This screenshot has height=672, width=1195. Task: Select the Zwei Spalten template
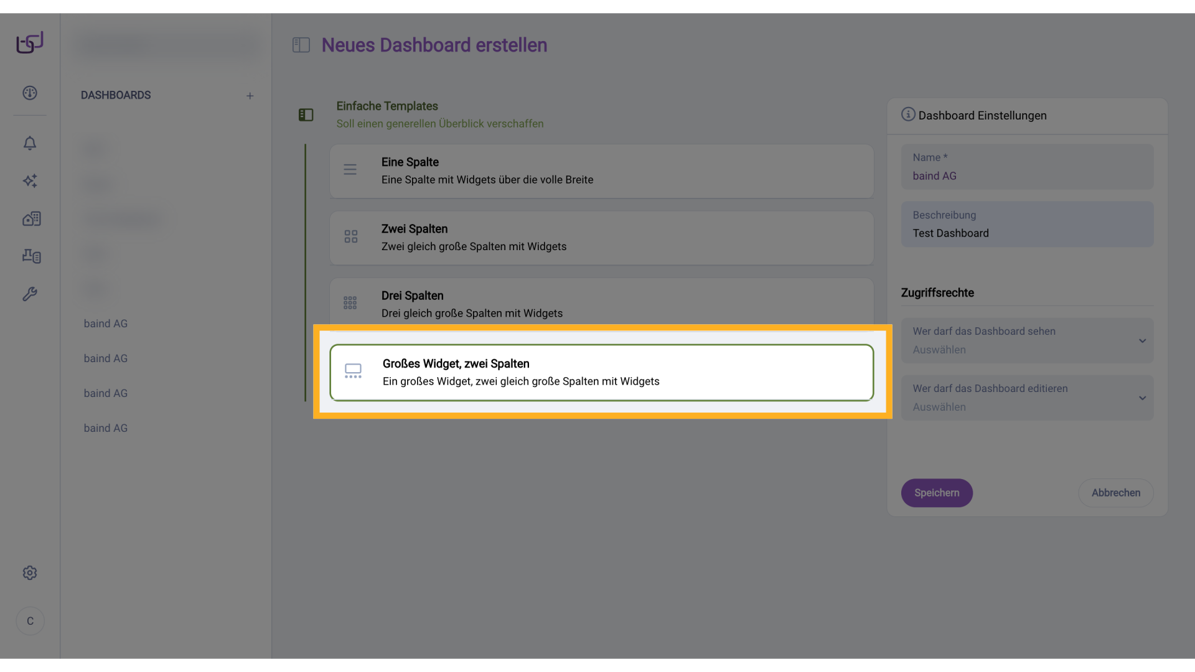point(601,238)
